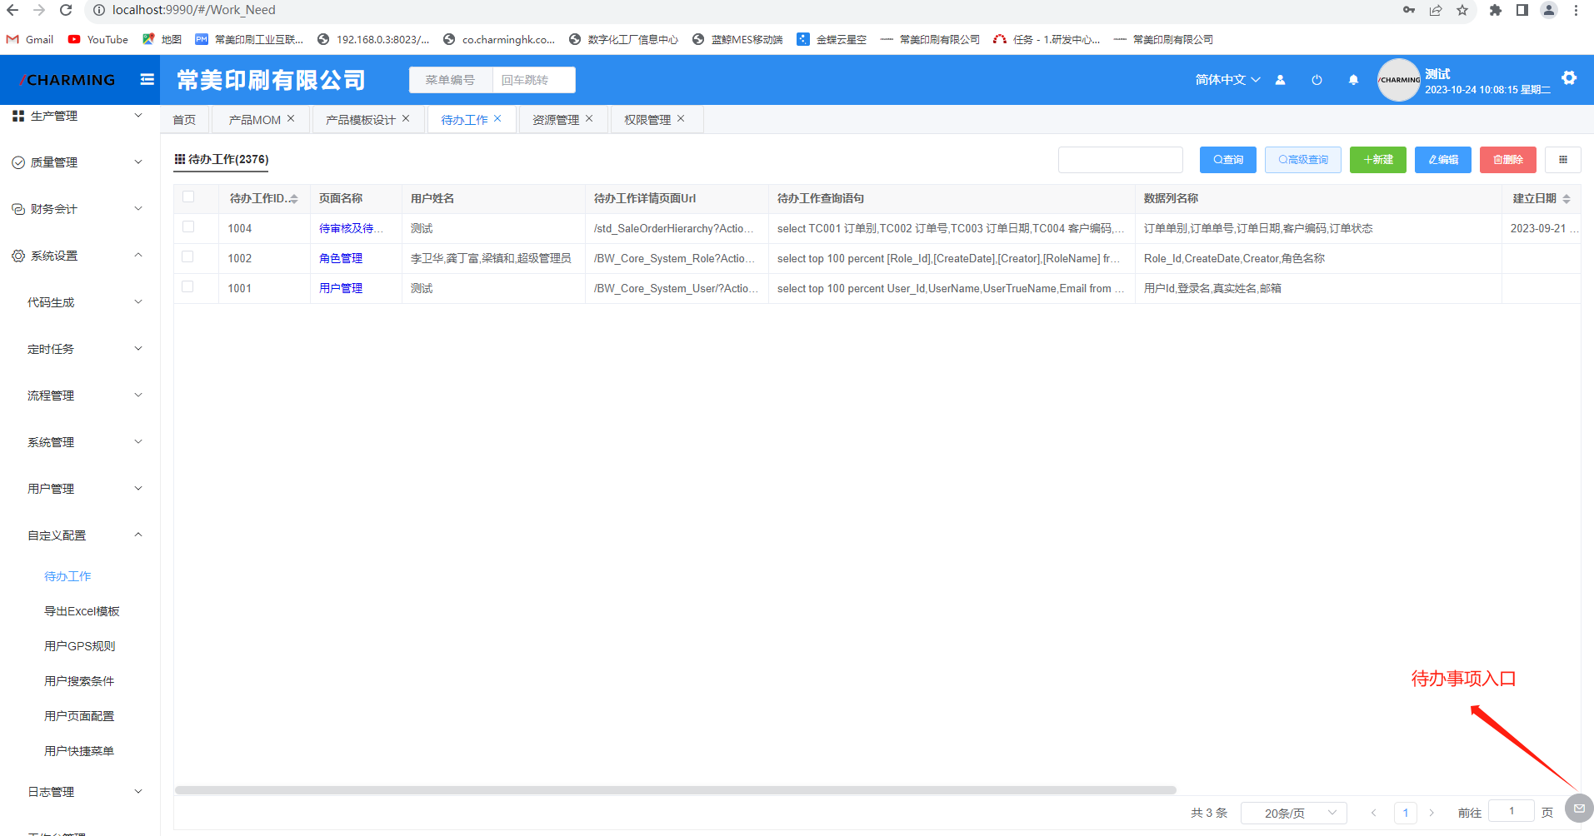Open the notification bell icon
Screen dimensions: 1594x836
tap(1353, 80)
